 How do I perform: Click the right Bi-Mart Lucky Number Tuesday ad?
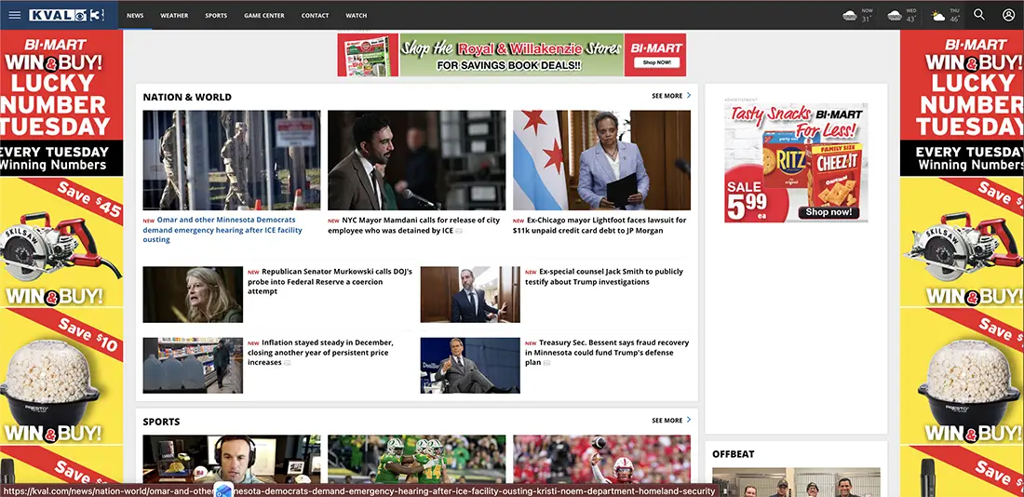(x=962, y=262)
